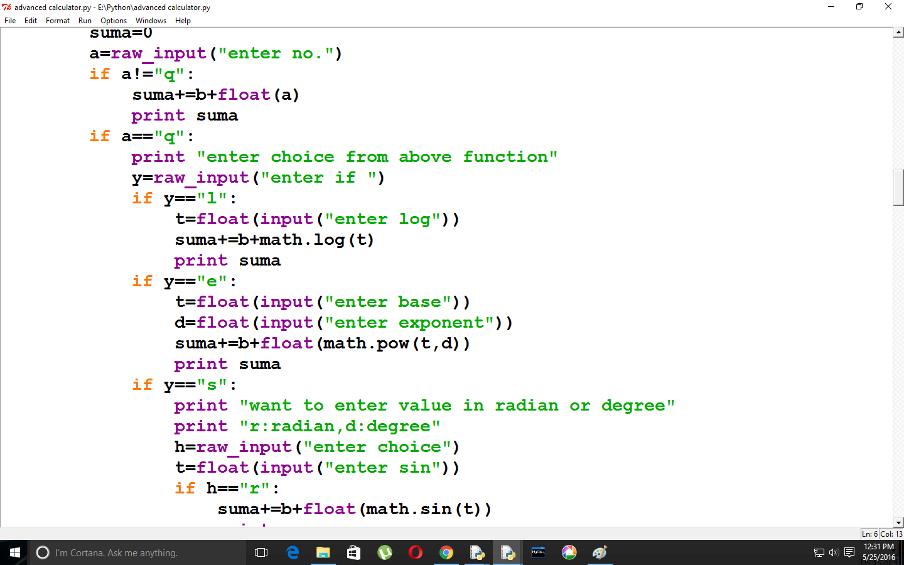
Task: Place cursor on line 'if a!="q":'
Action: (x=142, y=74)
